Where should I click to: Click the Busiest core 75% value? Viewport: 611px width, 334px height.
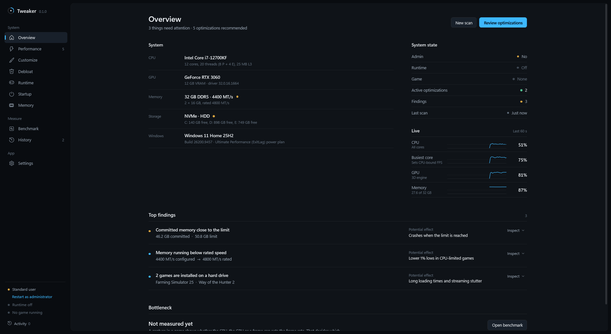[522, 160]
